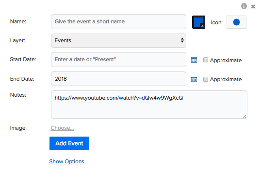
Task: Focus the event Name input field
Action: coord(118,22)
